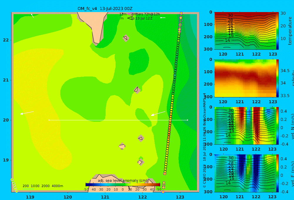
Task: Click latitude label 20 on the main map
Action: 6,120
